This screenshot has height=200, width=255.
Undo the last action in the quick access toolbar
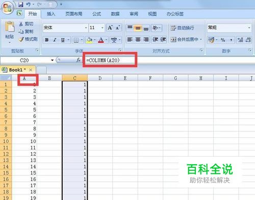(x=28, y=5)
